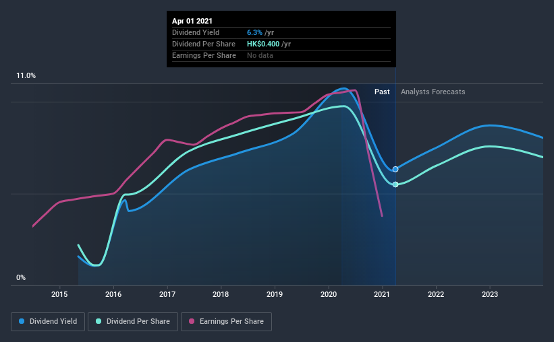Click the 11.0% y-axis label

point(26,76)
